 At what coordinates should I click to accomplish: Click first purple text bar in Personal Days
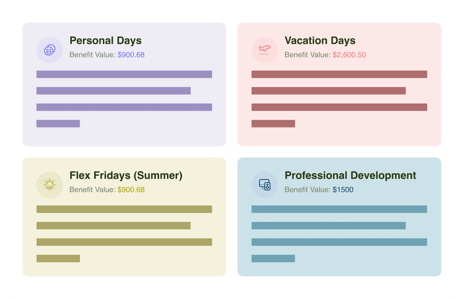(x=124, y=74)
